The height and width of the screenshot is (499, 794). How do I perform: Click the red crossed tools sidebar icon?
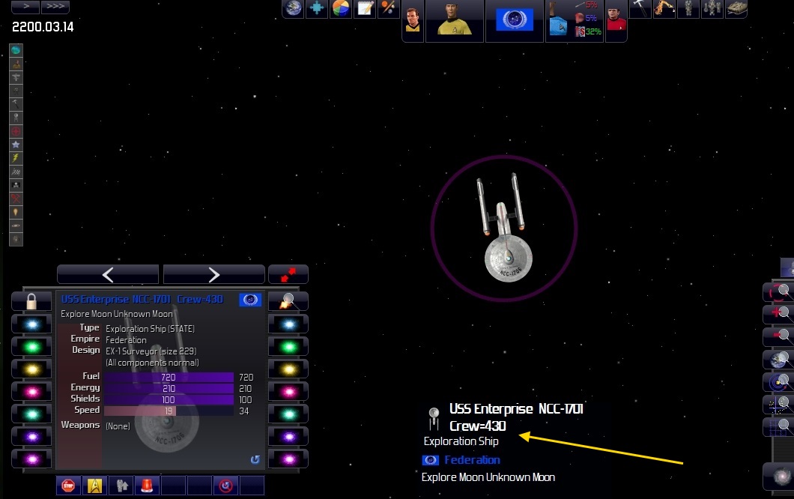coord(16,199)
